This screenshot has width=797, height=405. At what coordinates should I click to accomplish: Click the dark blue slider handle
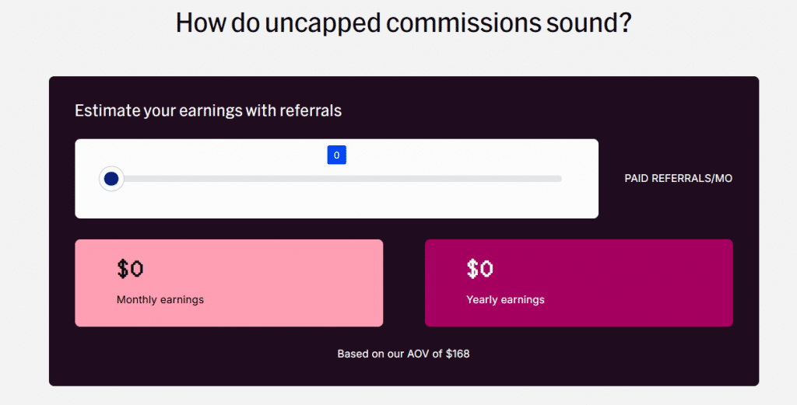click(111, 179)
